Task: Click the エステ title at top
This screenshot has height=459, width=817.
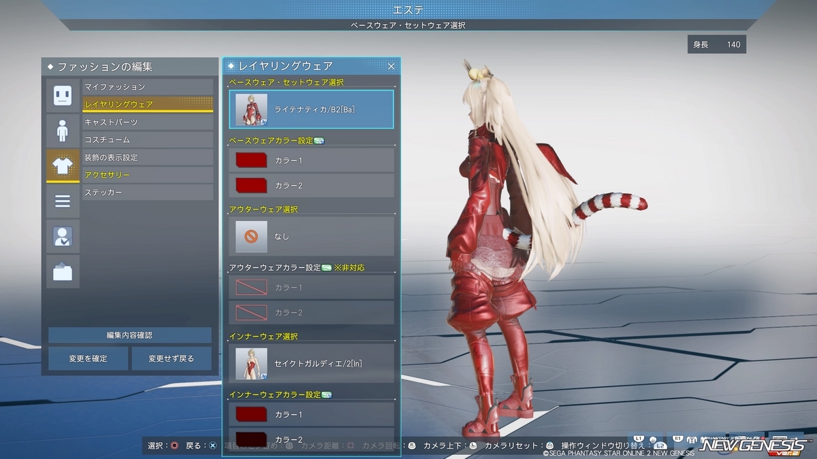Action: click(408, 10)
